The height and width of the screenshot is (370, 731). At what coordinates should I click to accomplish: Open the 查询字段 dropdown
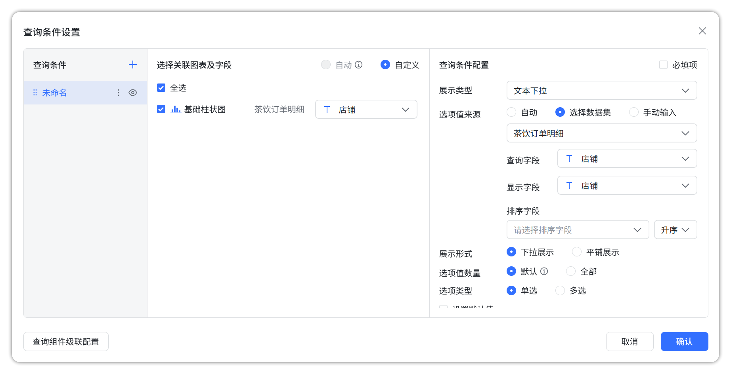pos(627,158)
